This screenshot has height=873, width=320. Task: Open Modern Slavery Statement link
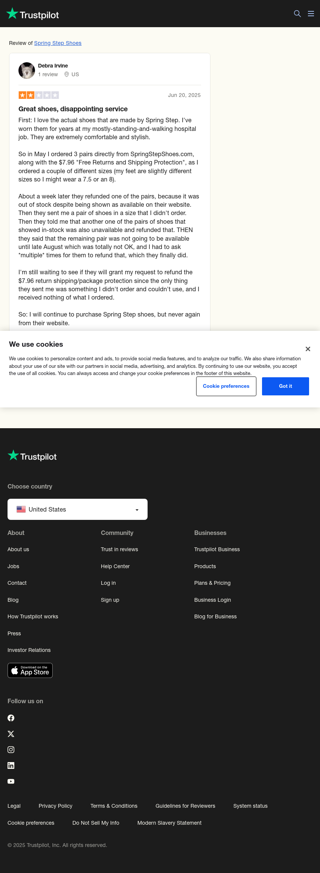click(x=169, y=823)
